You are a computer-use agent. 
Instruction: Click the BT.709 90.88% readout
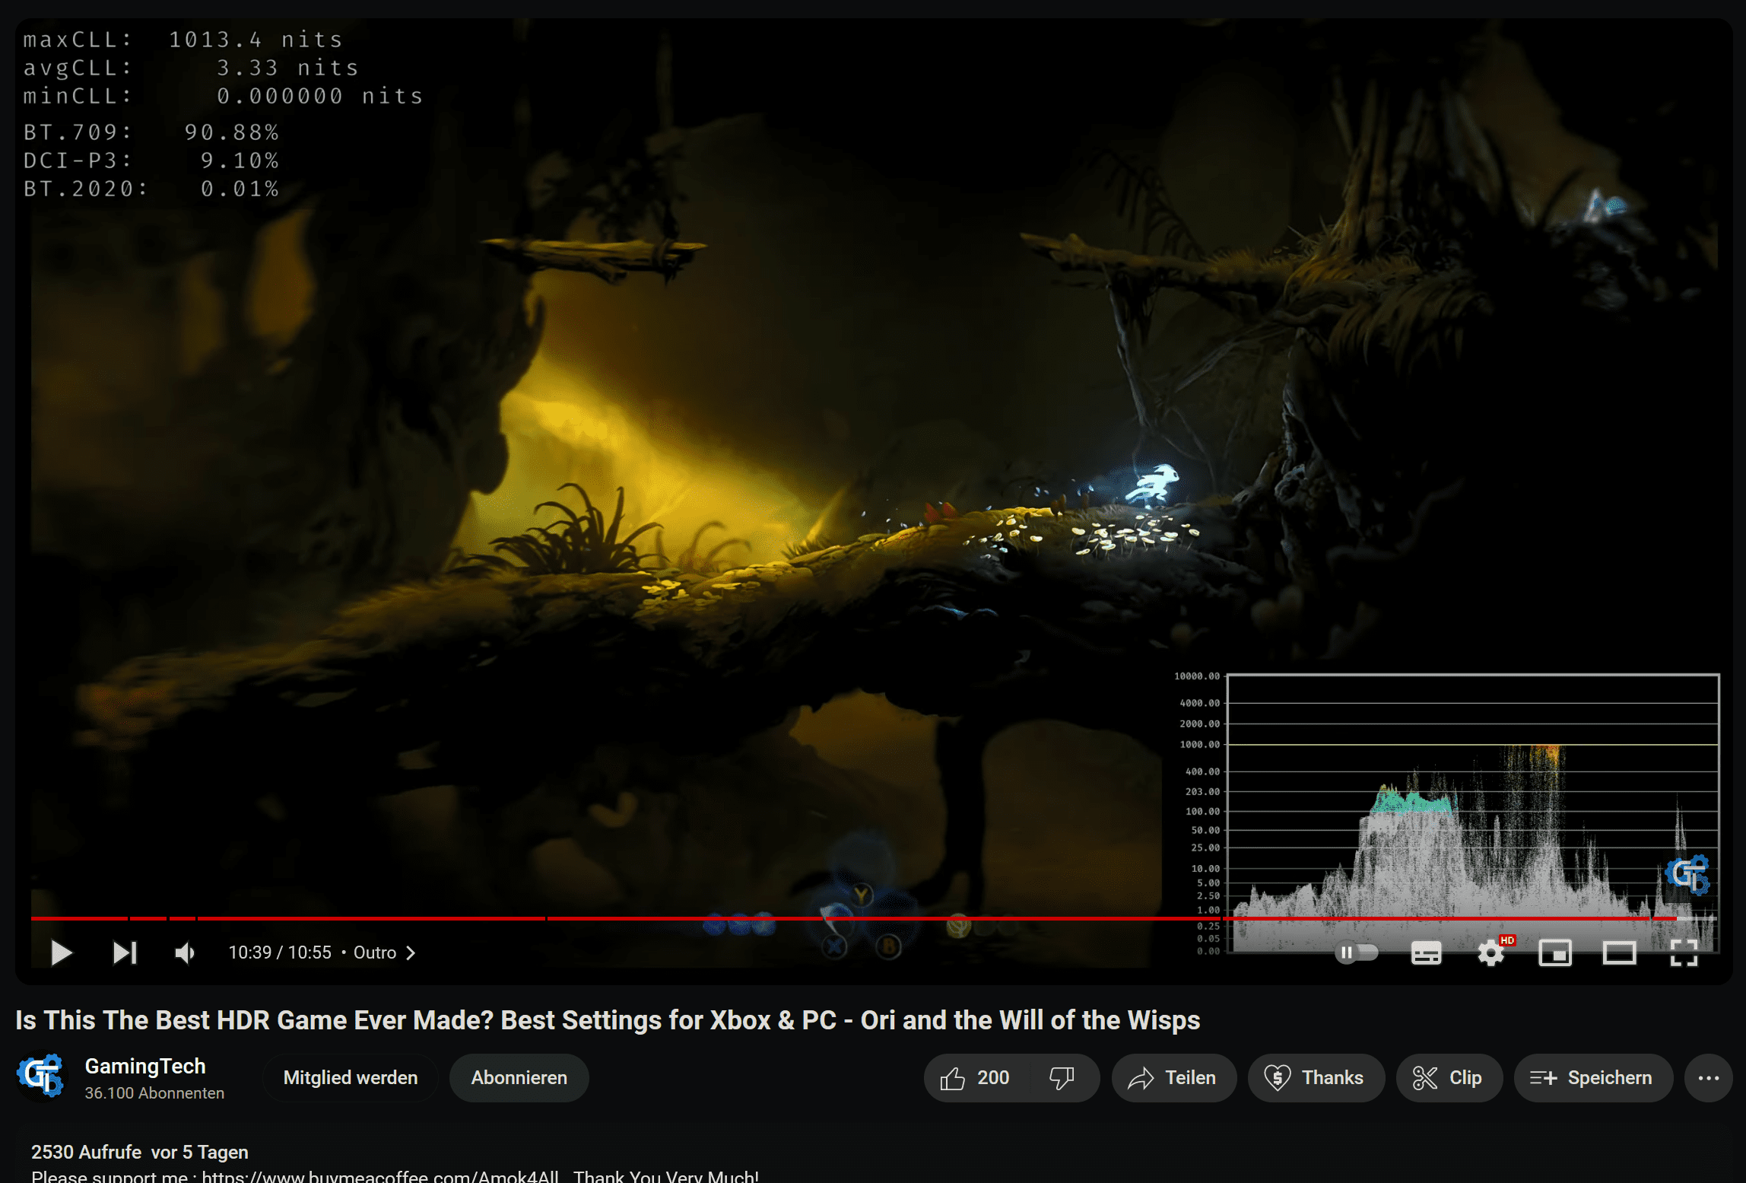click(x=151, y=132)
